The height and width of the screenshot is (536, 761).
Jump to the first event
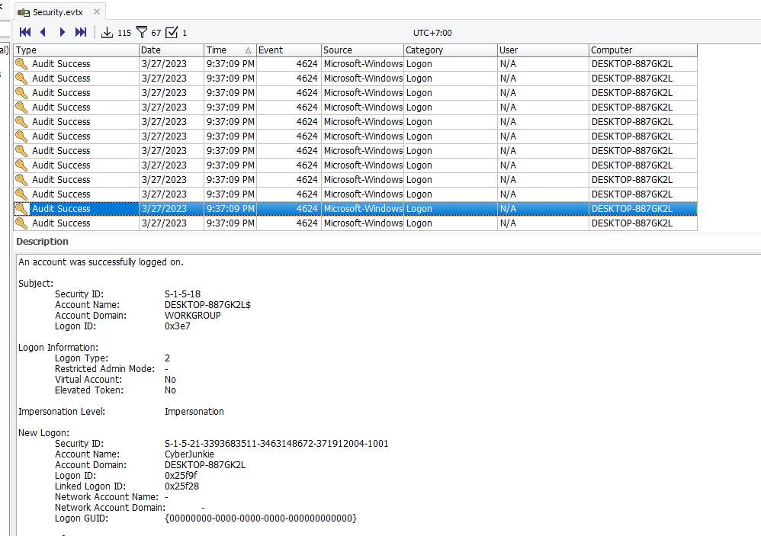(25, 32)
